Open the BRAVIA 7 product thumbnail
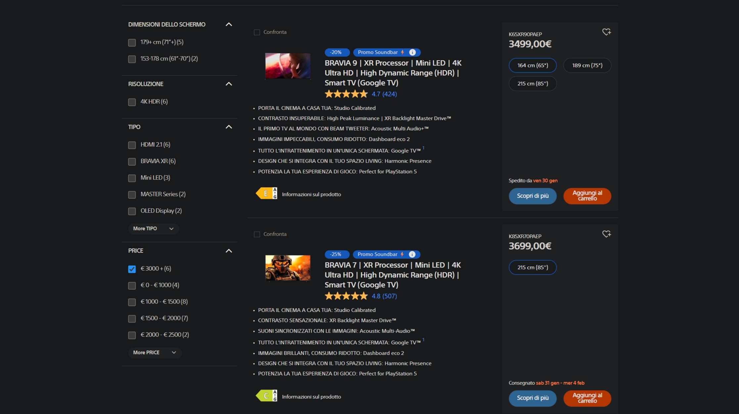Image resolution: width=739 pixels, height=414 pixels. [x=288, y=268]
